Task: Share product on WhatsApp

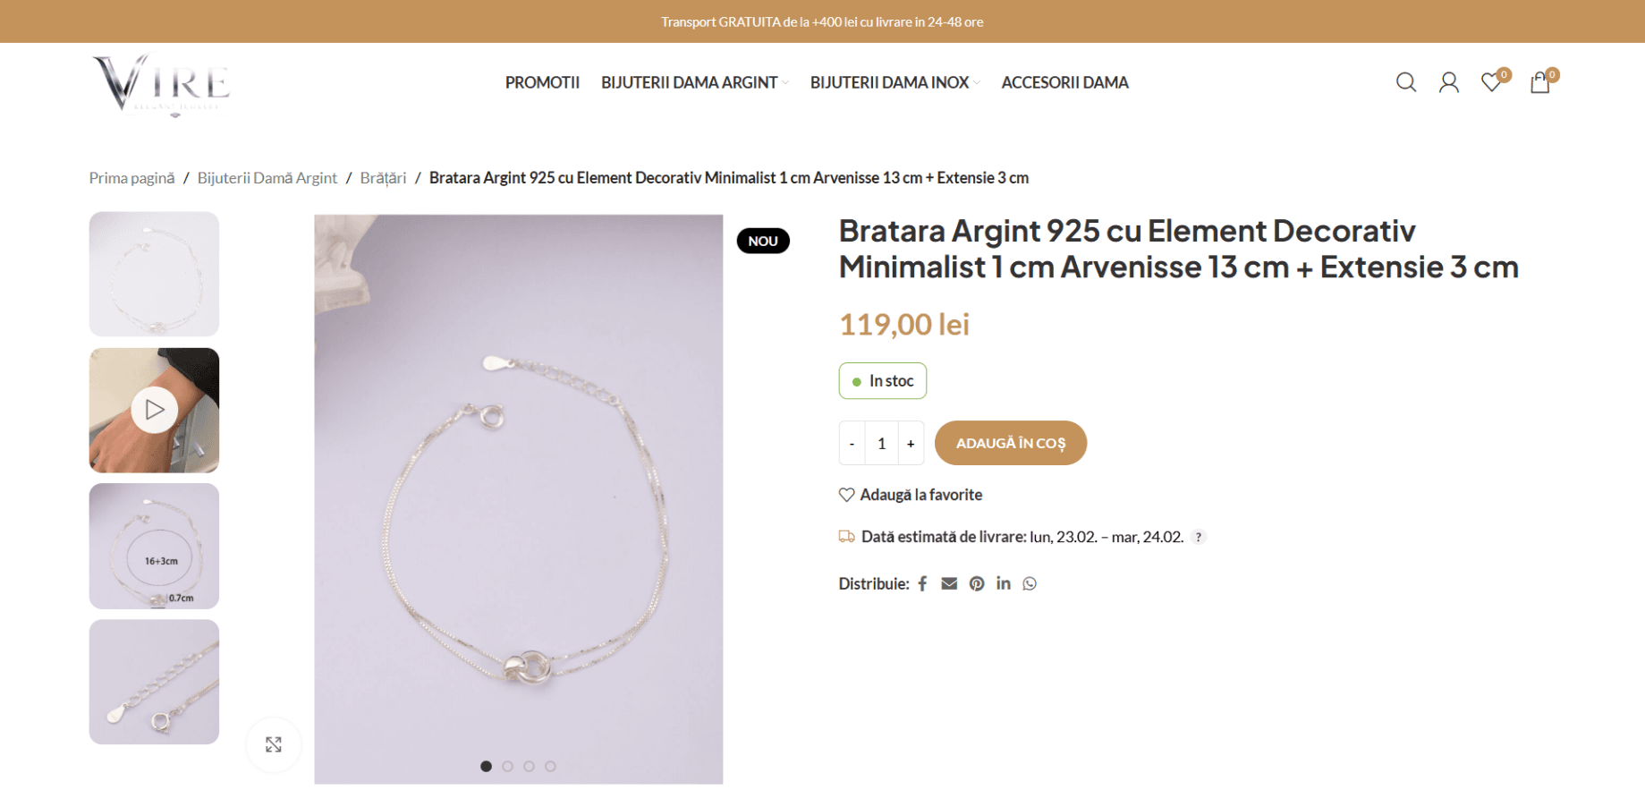Action: (1030, 584)
